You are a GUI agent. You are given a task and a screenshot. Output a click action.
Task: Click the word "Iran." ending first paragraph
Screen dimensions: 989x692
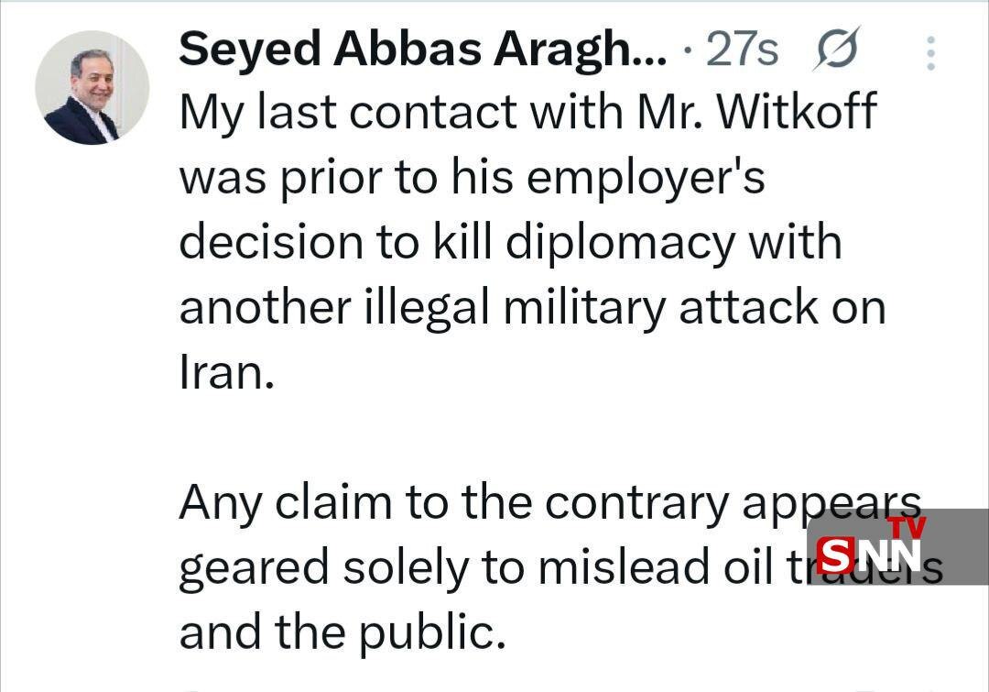click(x=226, y=373)
